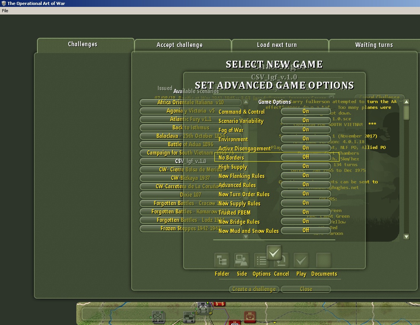This screenshot has height=325, width=420.
Task: Toggle Command & Control option
Action: 306,111
